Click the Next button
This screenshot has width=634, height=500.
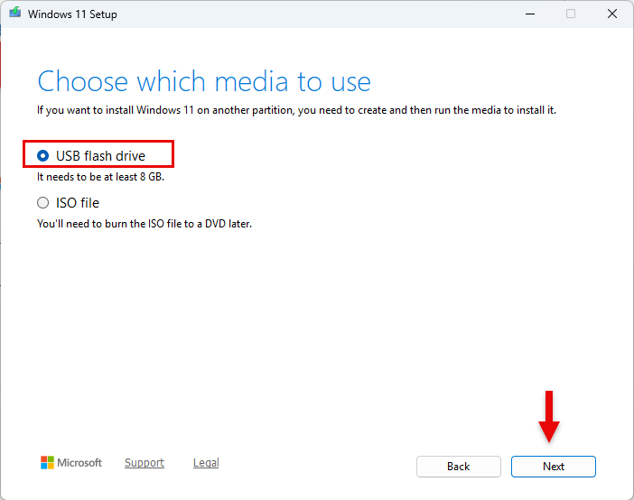(x=553, y=467)
